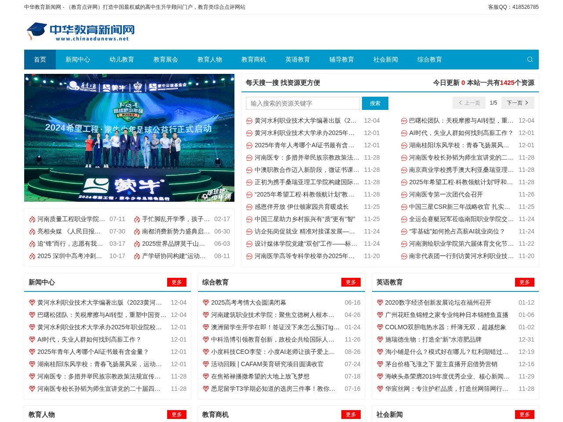Screen dimensions: 563x422
Task: Click the 上一页 previous page arrow
Action: tap(468, 102)
